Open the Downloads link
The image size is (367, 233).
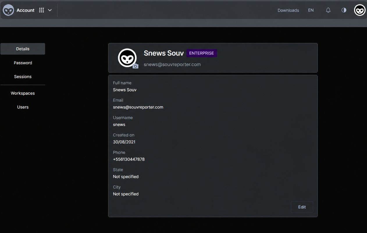click(x=288, y=10)
